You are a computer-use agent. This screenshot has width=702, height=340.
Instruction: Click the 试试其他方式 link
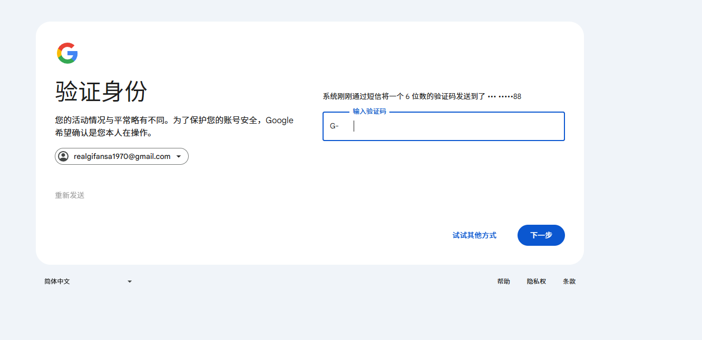[x=474, y=235]
